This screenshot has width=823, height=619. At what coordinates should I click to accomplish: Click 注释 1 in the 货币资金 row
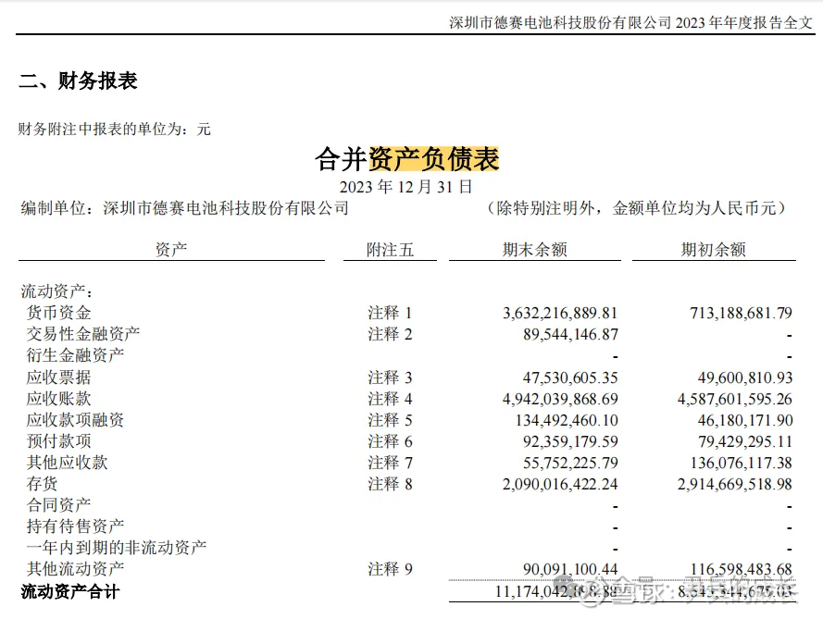pos(390,313)
